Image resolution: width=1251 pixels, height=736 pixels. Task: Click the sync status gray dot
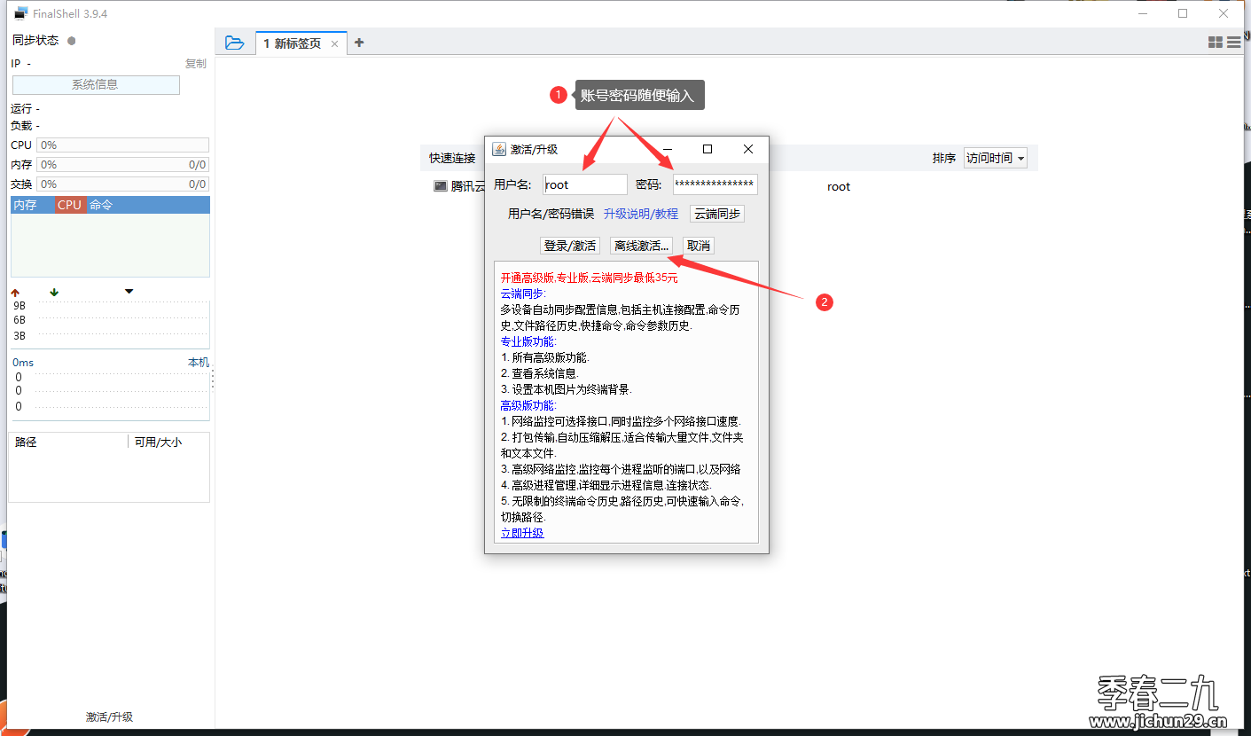(72, 41)
